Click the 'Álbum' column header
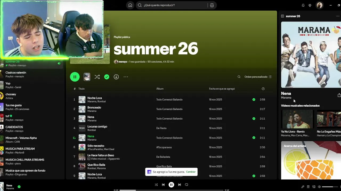Image resolution: width=341 pixels, height=191 pixels. coord(160,89)
